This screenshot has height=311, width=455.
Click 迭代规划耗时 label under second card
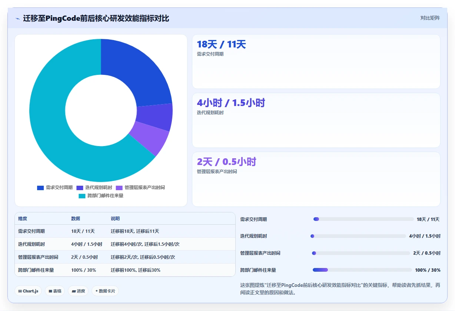pos(210,113)
